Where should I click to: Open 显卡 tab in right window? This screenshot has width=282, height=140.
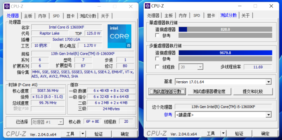click(211, 16)
